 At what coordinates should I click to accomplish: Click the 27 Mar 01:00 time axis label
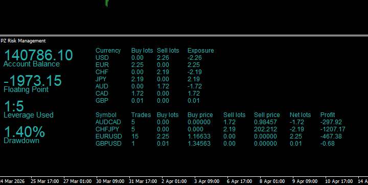[x=78, y=181]
